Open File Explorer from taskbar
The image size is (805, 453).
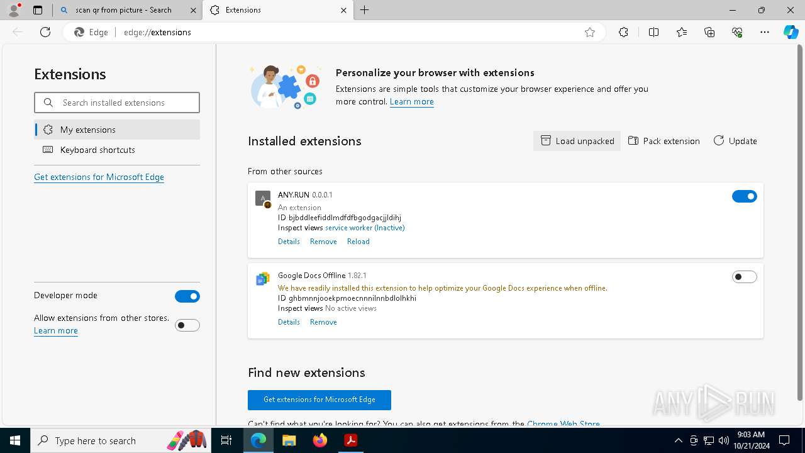[289, 440]
